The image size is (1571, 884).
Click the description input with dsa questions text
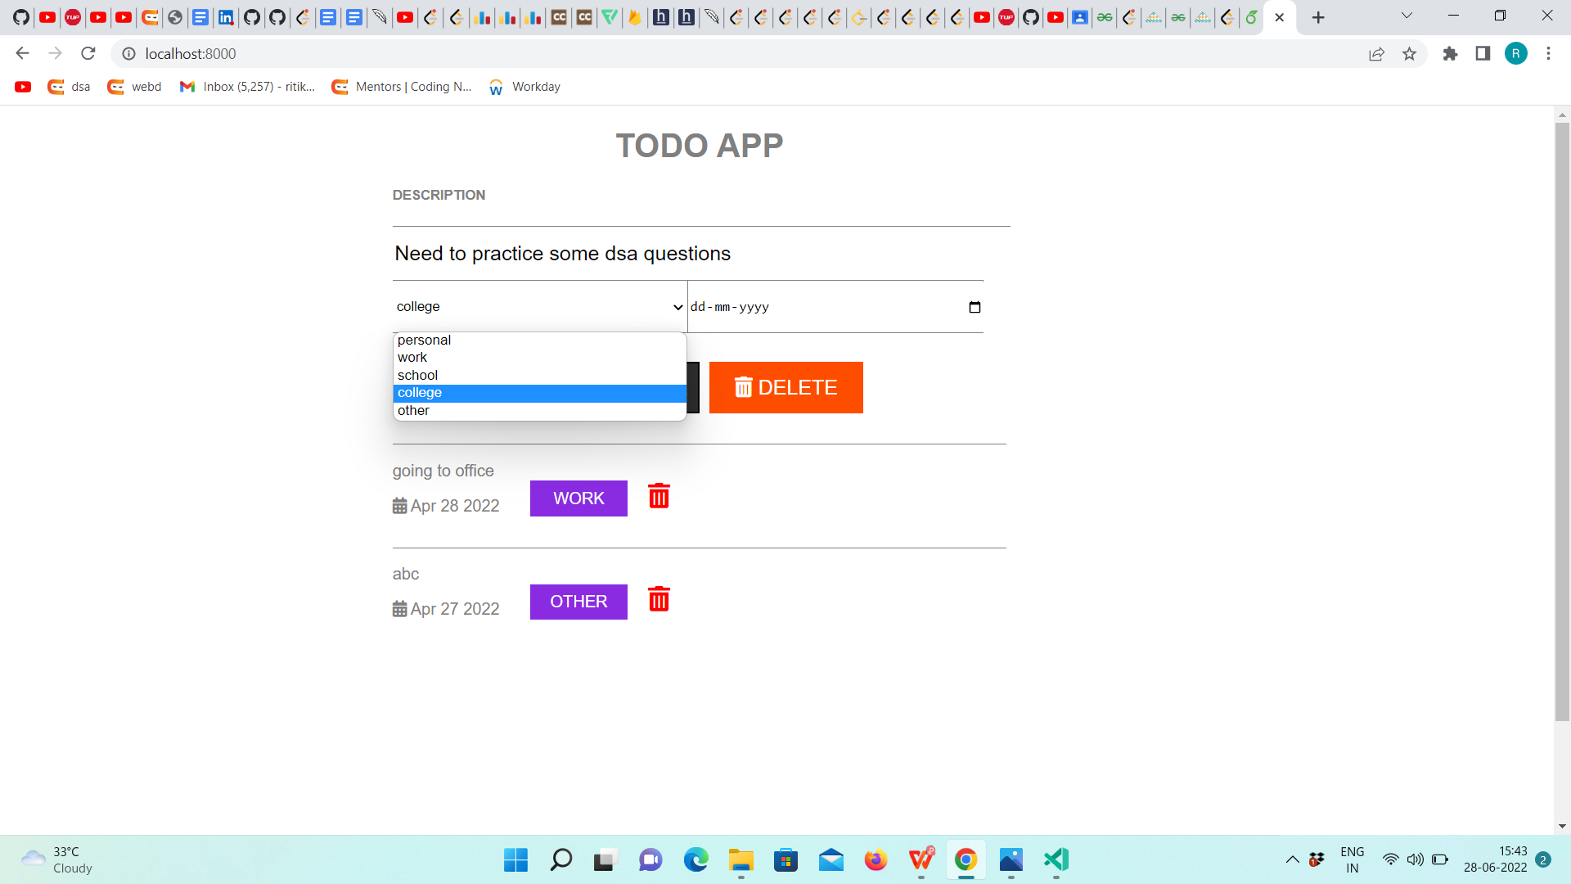687,254
